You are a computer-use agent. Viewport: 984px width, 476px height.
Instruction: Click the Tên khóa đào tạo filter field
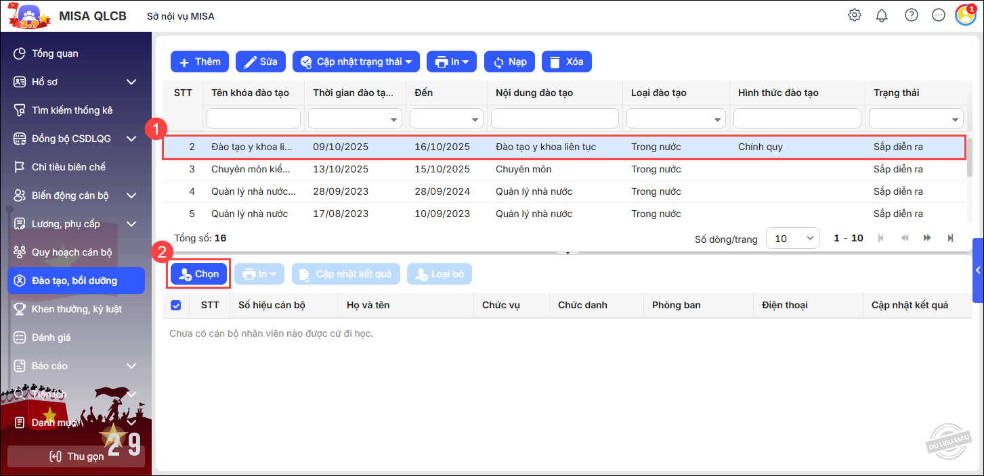(253, 118)
